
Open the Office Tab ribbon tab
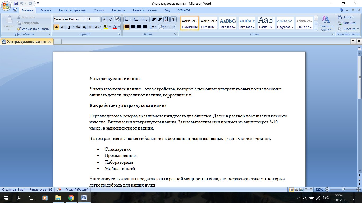(x=184, y=10)
